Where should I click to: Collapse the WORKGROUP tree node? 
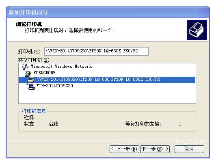(26, 71)
